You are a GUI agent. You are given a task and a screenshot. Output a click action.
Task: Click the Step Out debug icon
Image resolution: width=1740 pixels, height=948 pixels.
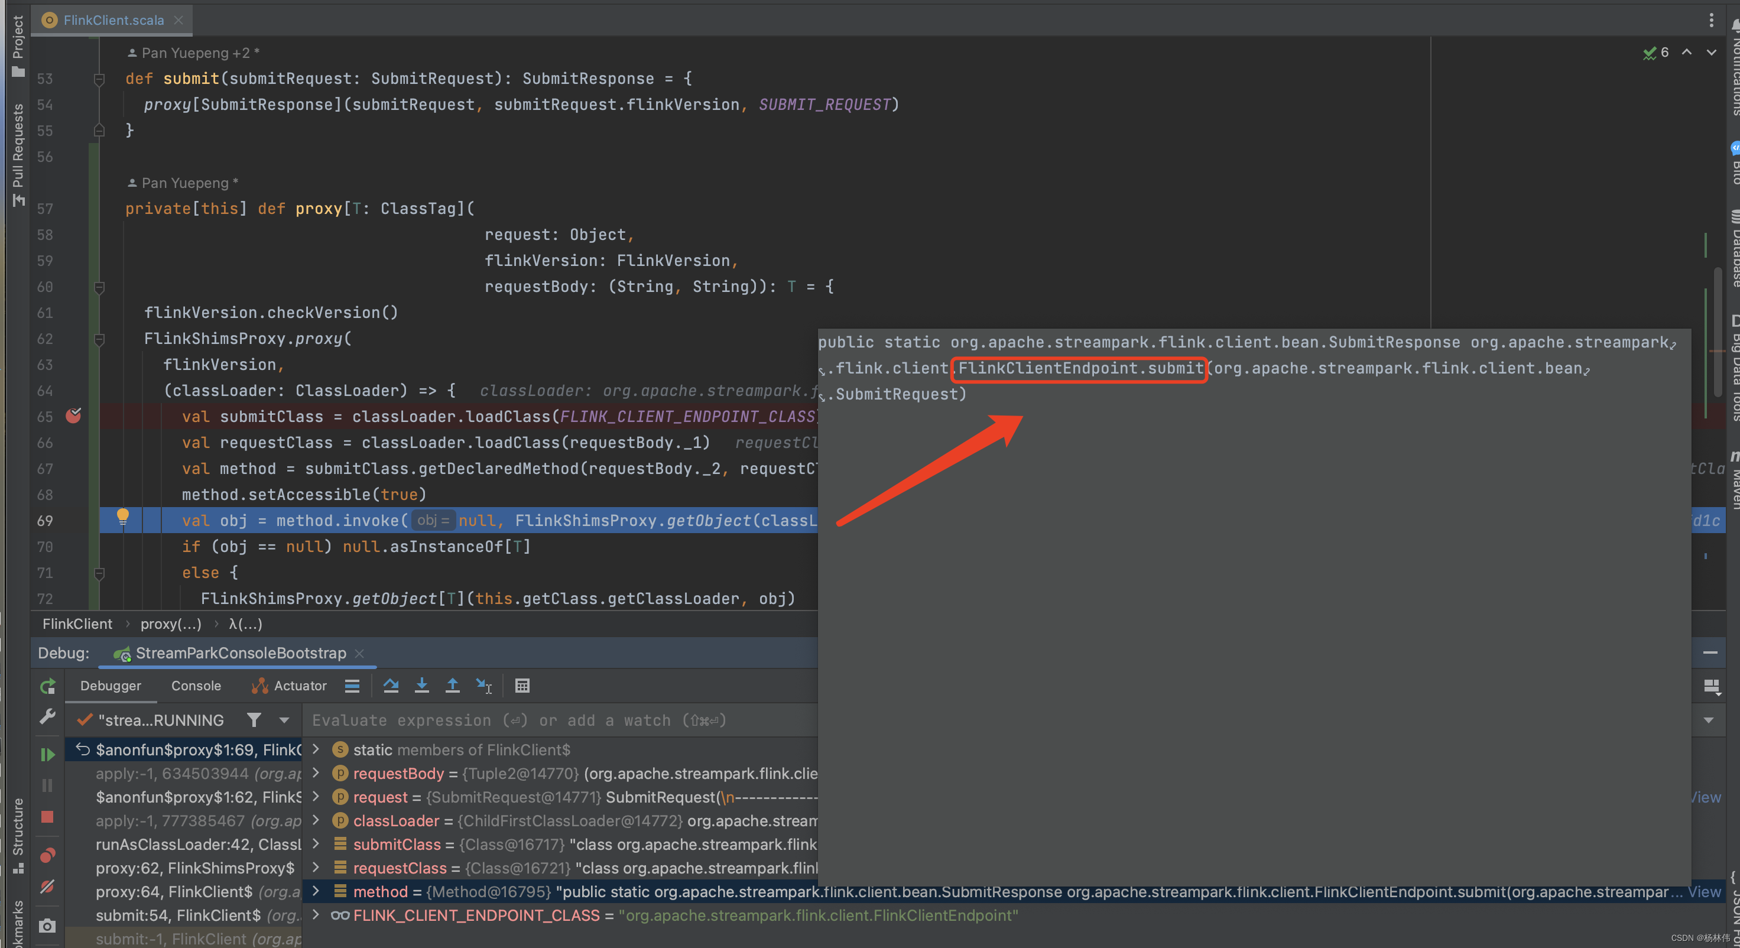[453, 686]
